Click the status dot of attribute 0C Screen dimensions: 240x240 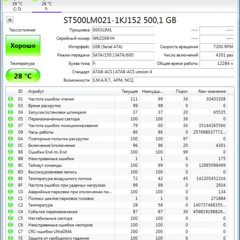point(10,145)
